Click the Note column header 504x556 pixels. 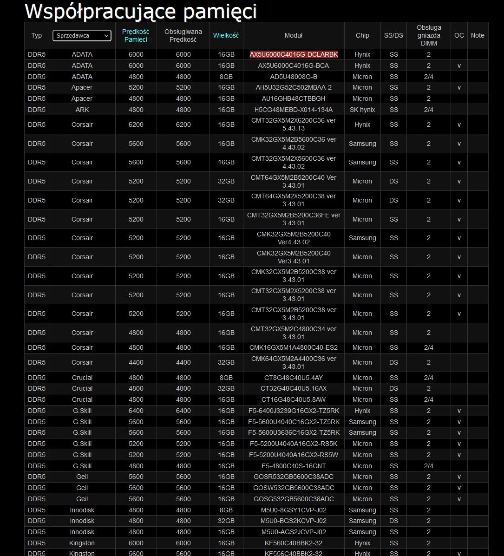tap(478, 35)
